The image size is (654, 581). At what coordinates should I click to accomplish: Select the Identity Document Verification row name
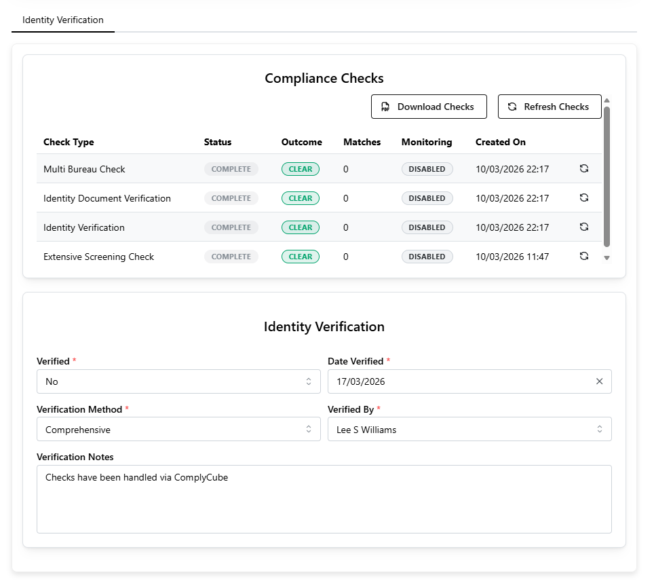point(107,198)
